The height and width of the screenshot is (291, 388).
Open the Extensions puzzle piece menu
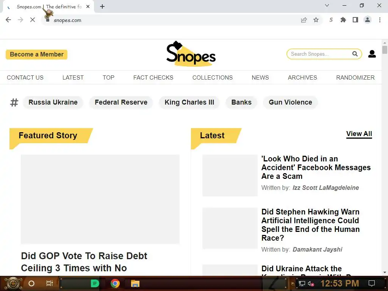point(343,20)
